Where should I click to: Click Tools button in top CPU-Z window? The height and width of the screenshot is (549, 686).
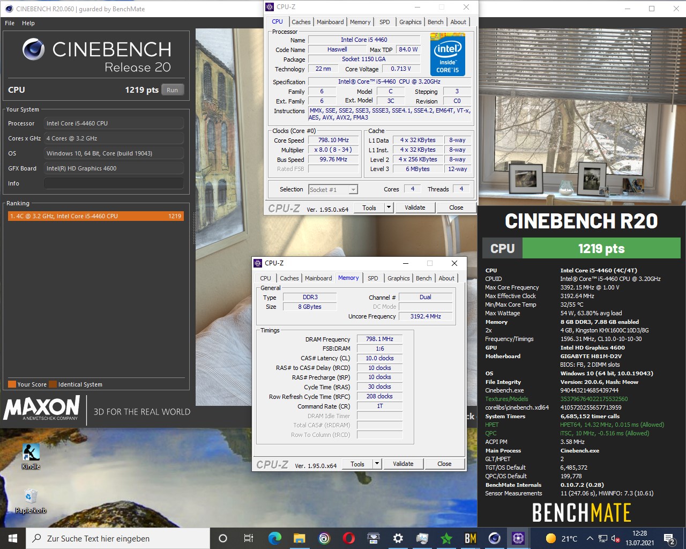tap(369, 207)
